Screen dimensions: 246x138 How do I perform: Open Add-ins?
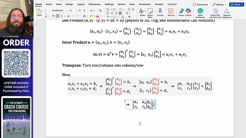[171, 12]
